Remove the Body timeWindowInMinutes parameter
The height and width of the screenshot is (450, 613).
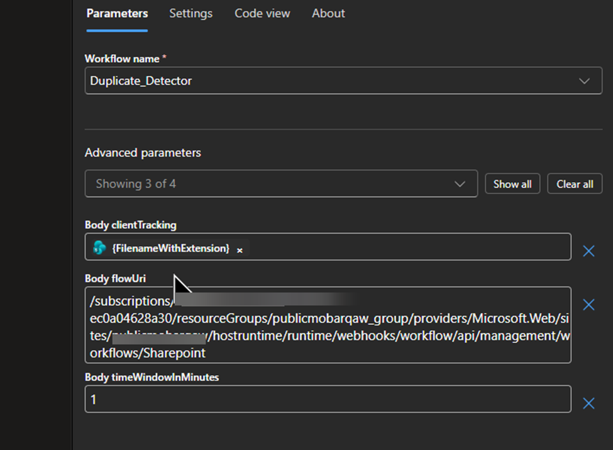[588, 403]
